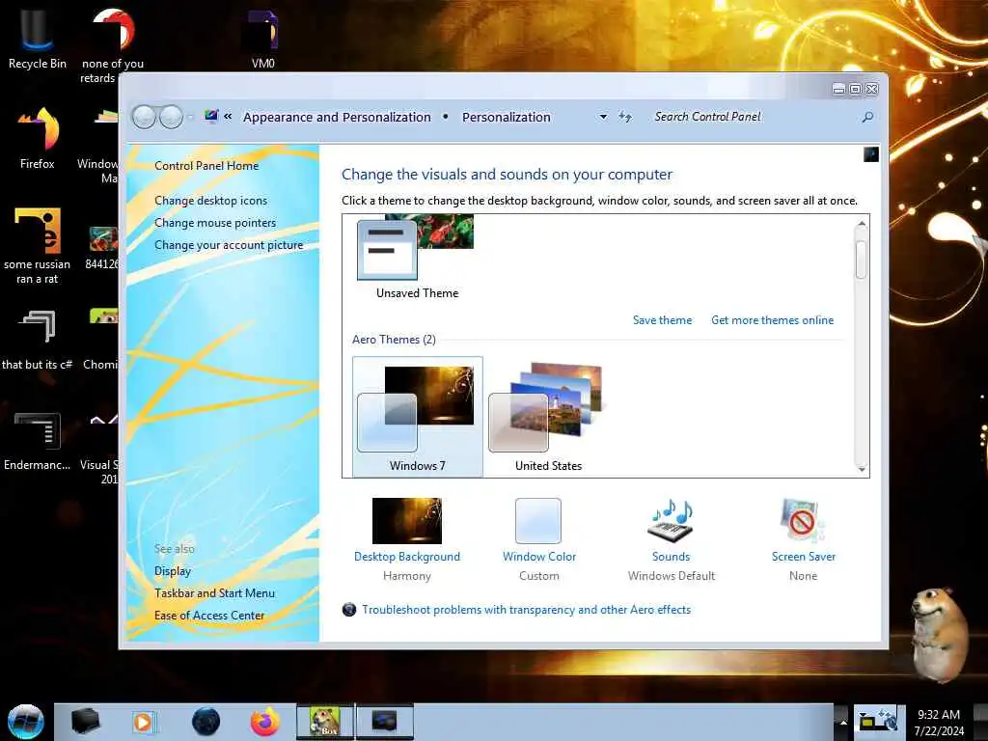
Task: Click the Back navigation button
Action: (144, 117)
